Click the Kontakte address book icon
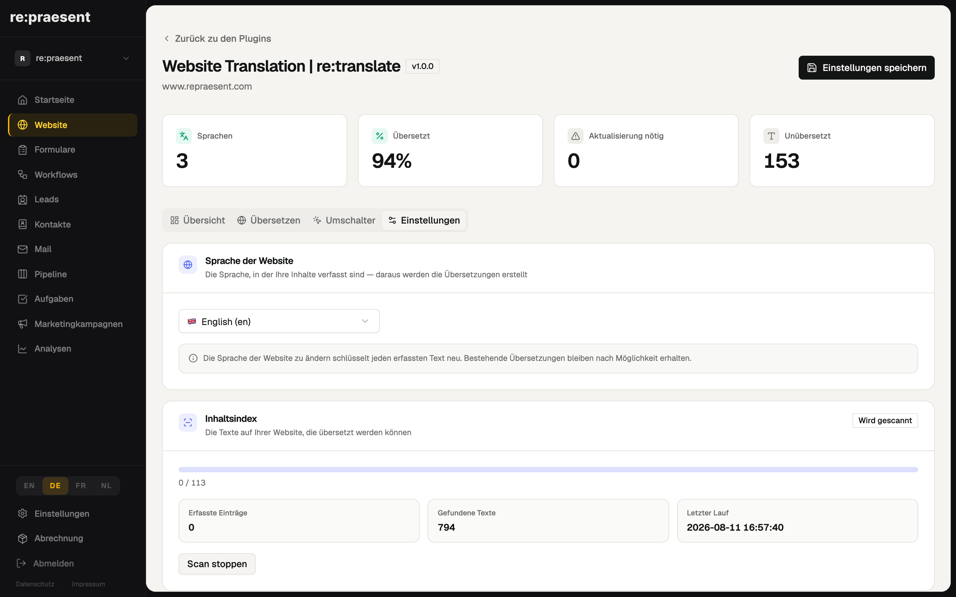This screenshot has width=956, height=597. [23, 224]
